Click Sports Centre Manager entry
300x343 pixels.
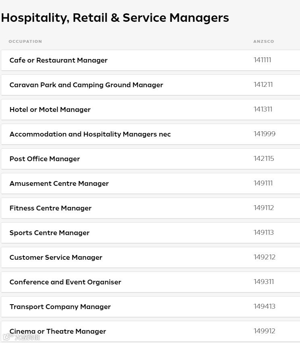click(50, 233)
